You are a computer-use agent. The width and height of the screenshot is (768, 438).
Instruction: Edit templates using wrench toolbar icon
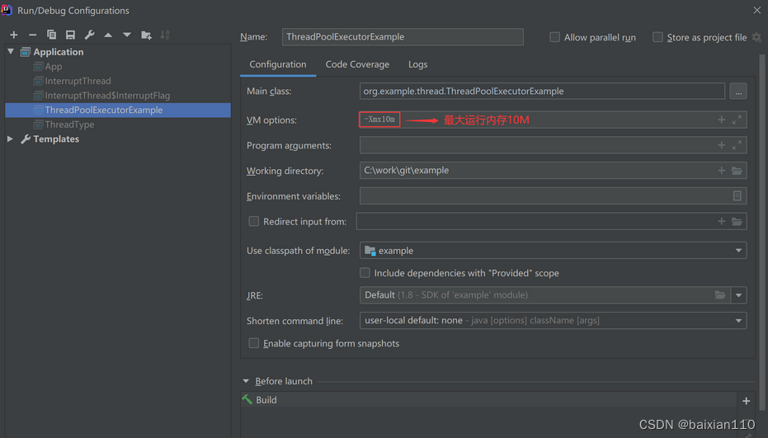89,35
